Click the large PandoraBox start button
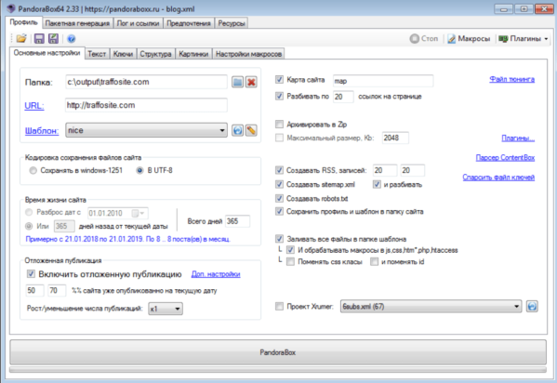 278,352
